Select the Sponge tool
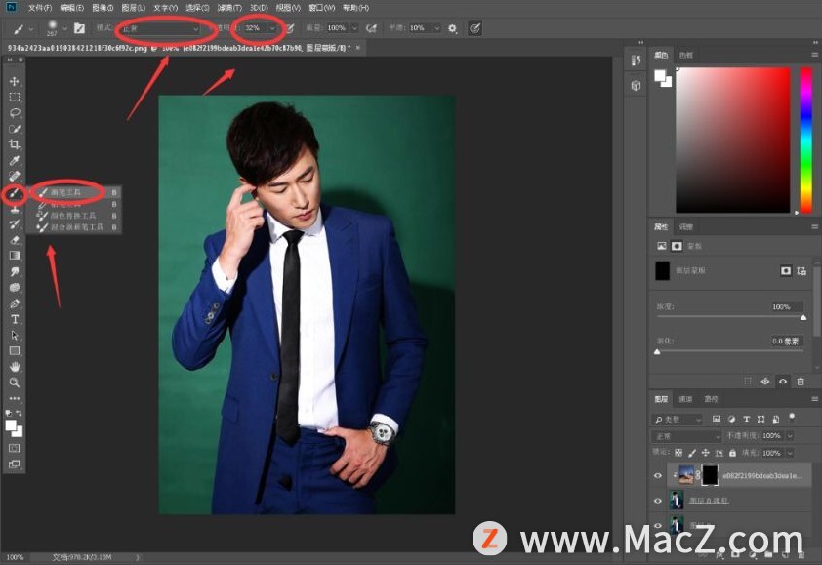This screenshot has width=822, height=565. click(14, 288)
